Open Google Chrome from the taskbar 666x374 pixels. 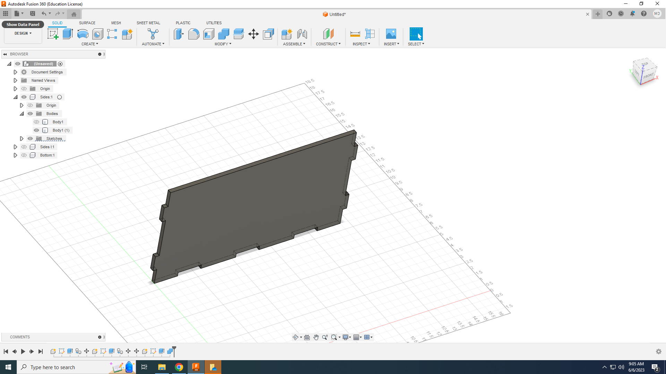(179, 367)
